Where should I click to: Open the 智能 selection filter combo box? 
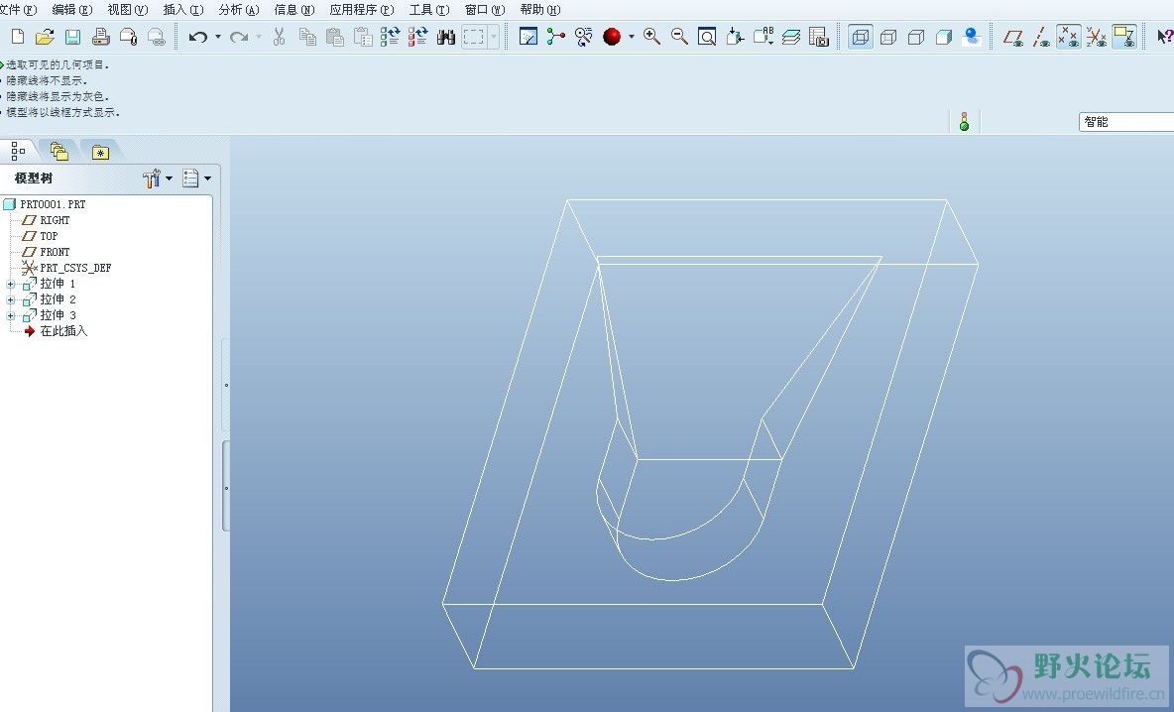1126,122
